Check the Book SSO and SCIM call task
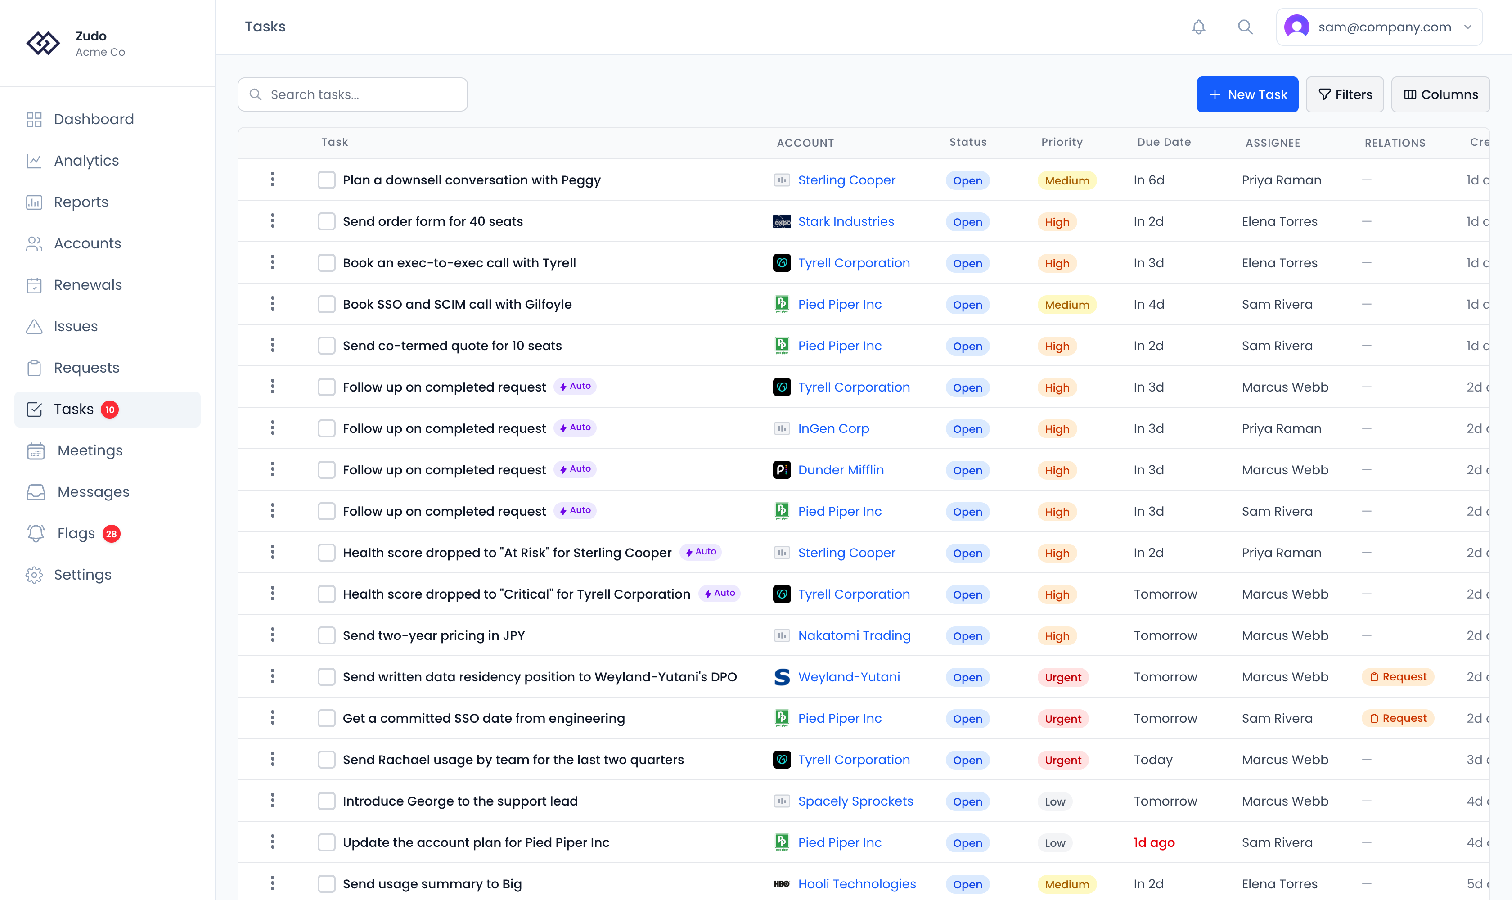The width and height of the screenshot is (1512, 900). pos(326,305)
